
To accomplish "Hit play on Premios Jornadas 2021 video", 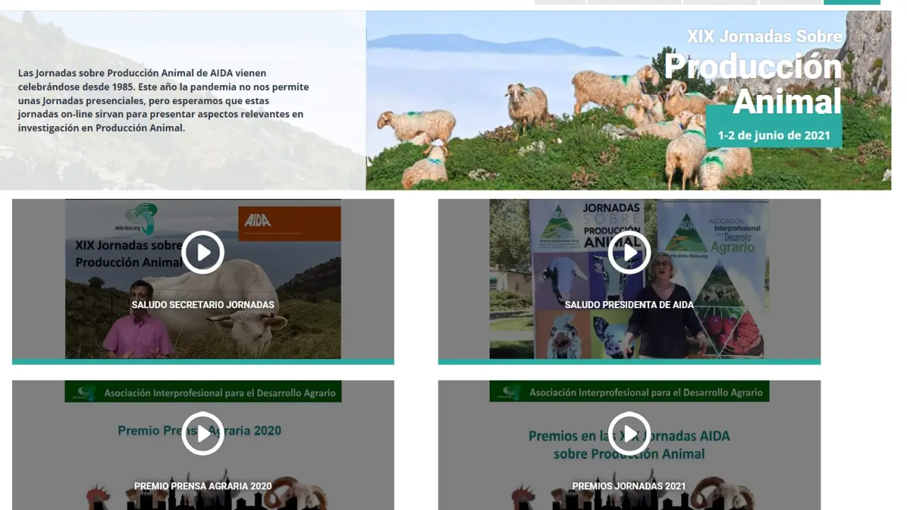I will (629, 433).
